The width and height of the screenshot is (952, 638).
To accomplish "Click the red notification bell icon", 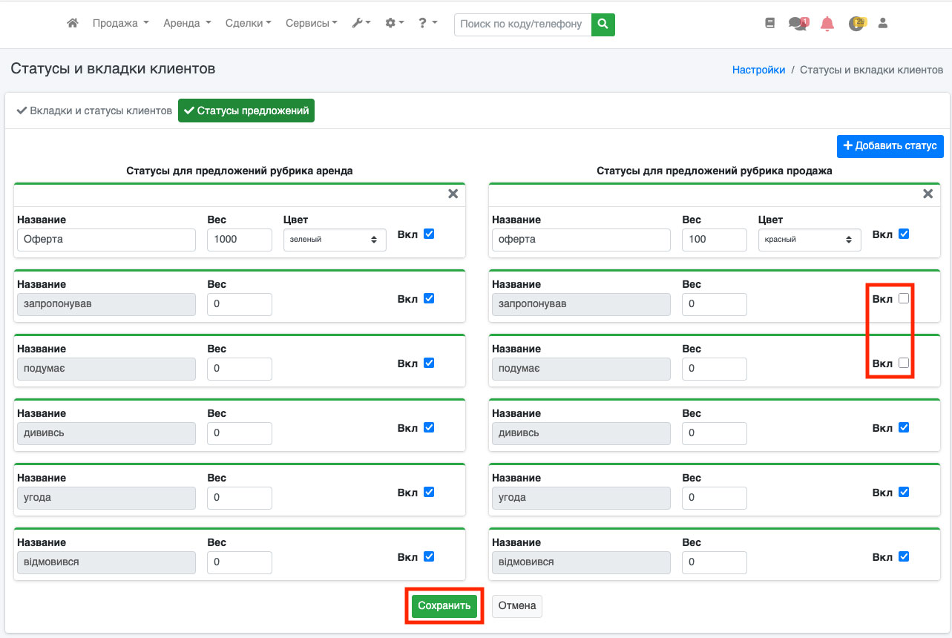I will (827, 24).
